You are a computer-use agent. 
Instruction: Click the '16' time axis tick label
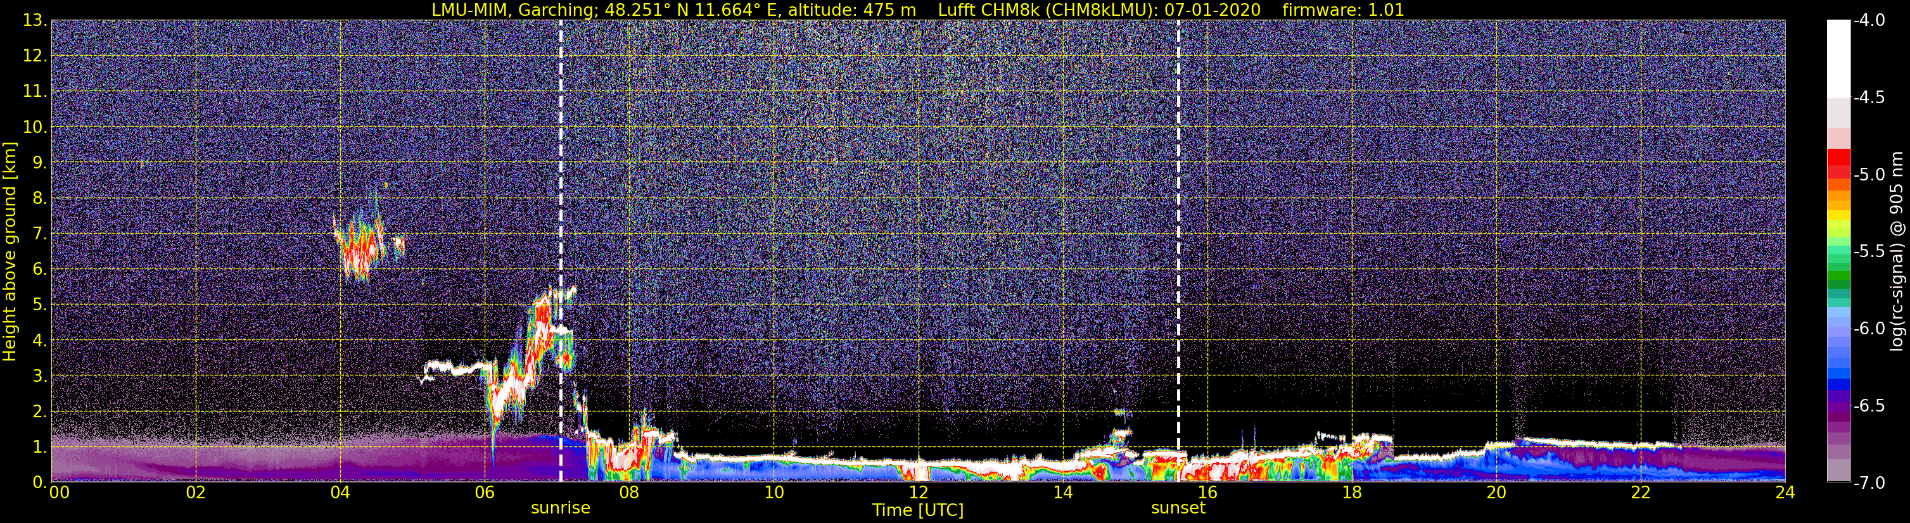coord(1207,493)
